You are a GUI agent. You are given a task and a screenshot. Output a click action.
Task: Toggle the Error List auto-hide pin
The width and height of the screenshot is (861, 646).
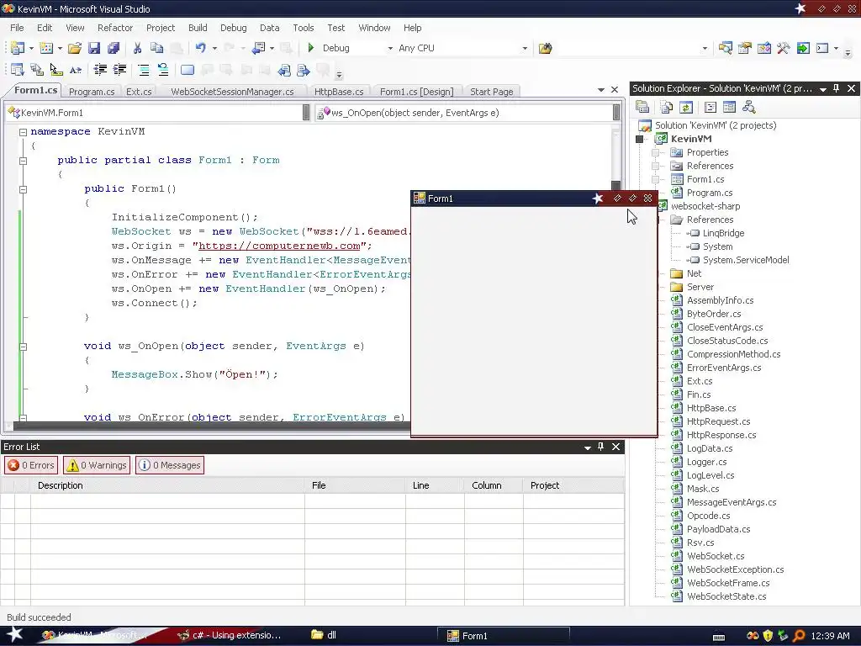600,447
